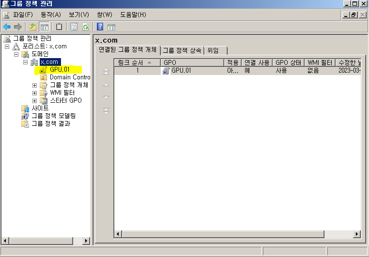Click GPO list scrollbar left arrow

click(118, 234)
